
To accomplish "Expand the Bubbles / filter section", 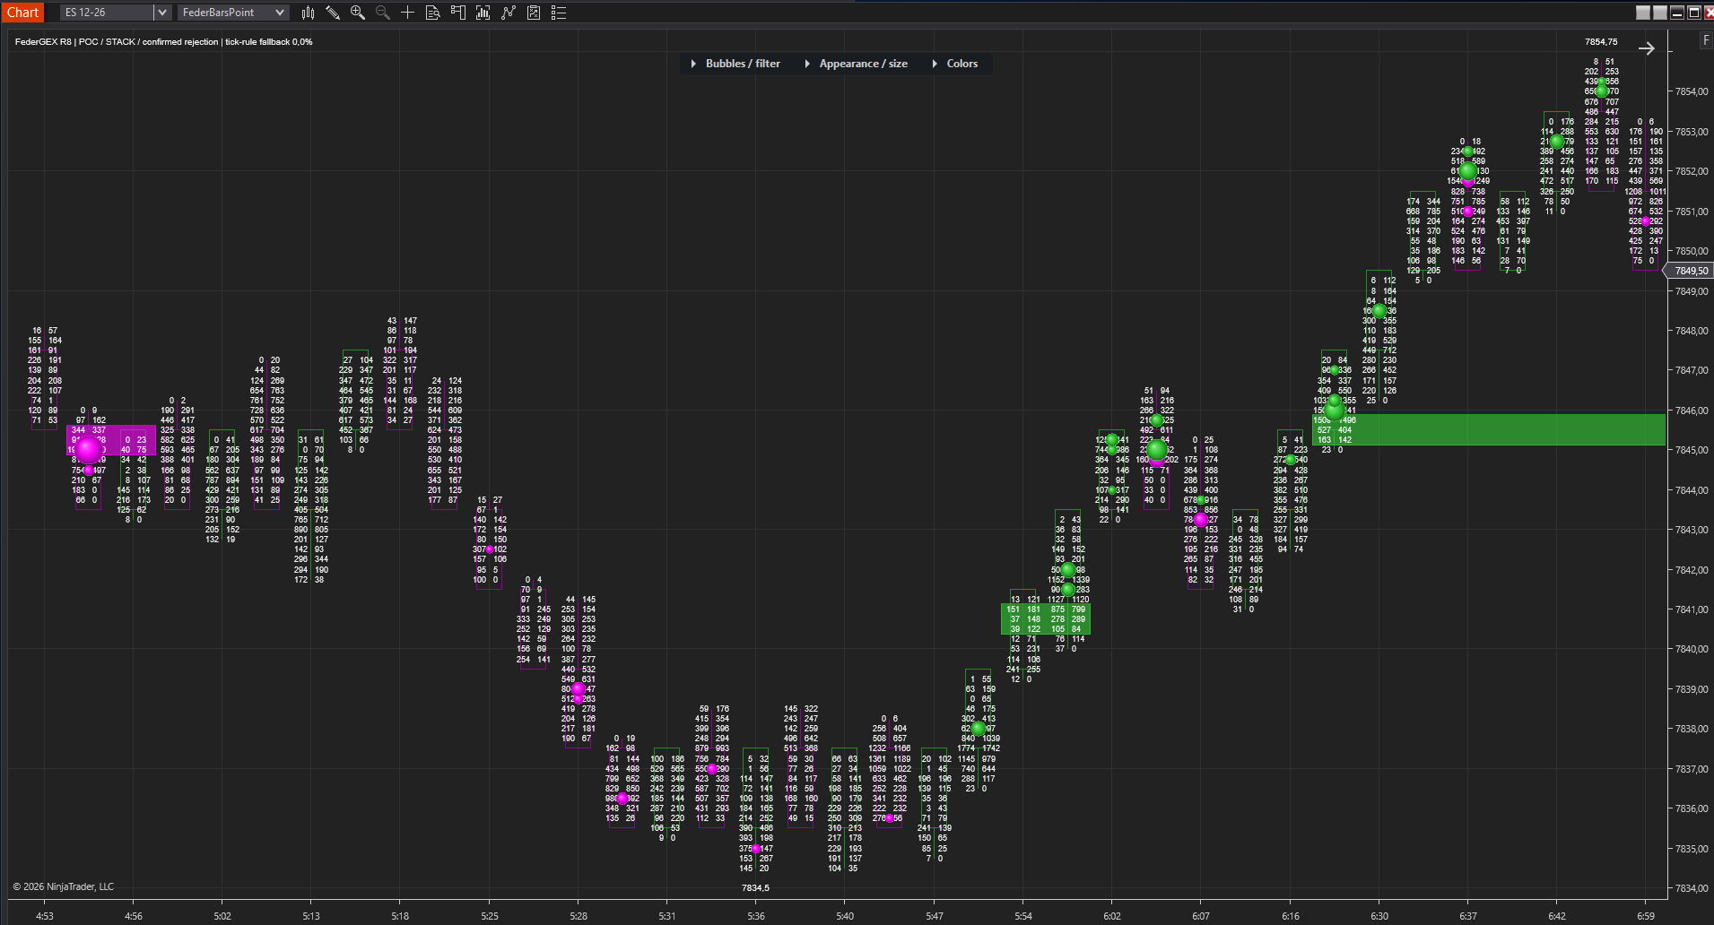I will pyautogui.click(x=735, y=64).
